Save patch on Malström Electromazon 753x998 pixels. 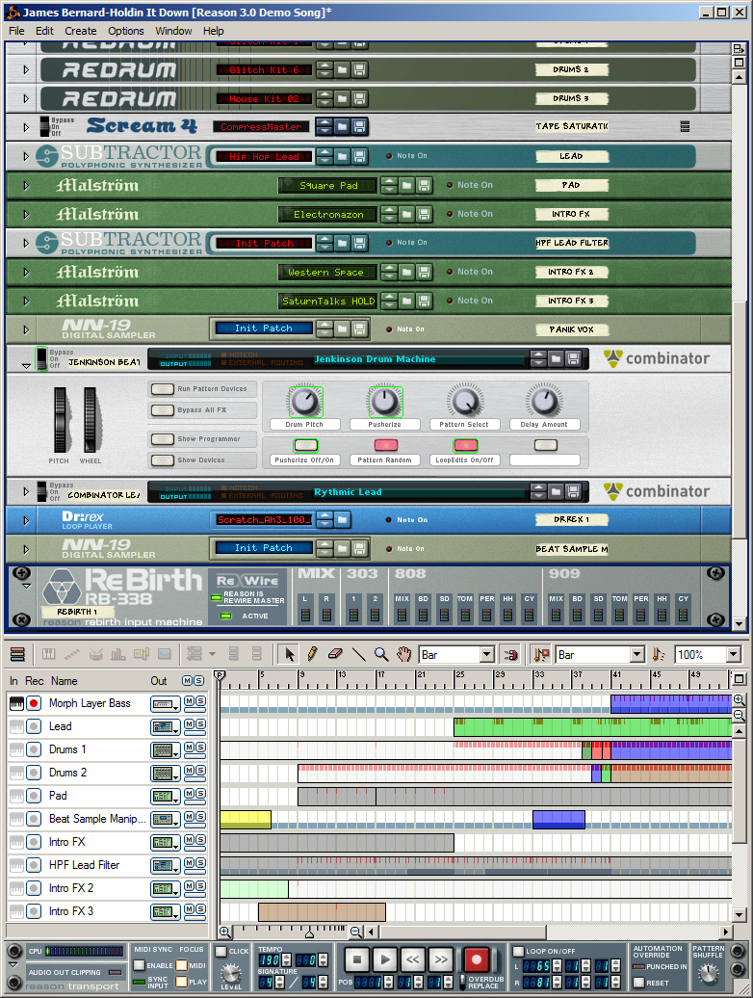click(x=425, y=215)
